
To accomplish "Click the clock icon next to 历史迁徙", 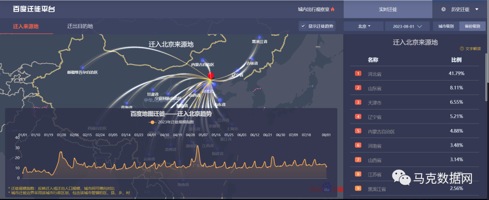I will pos(443,10).
